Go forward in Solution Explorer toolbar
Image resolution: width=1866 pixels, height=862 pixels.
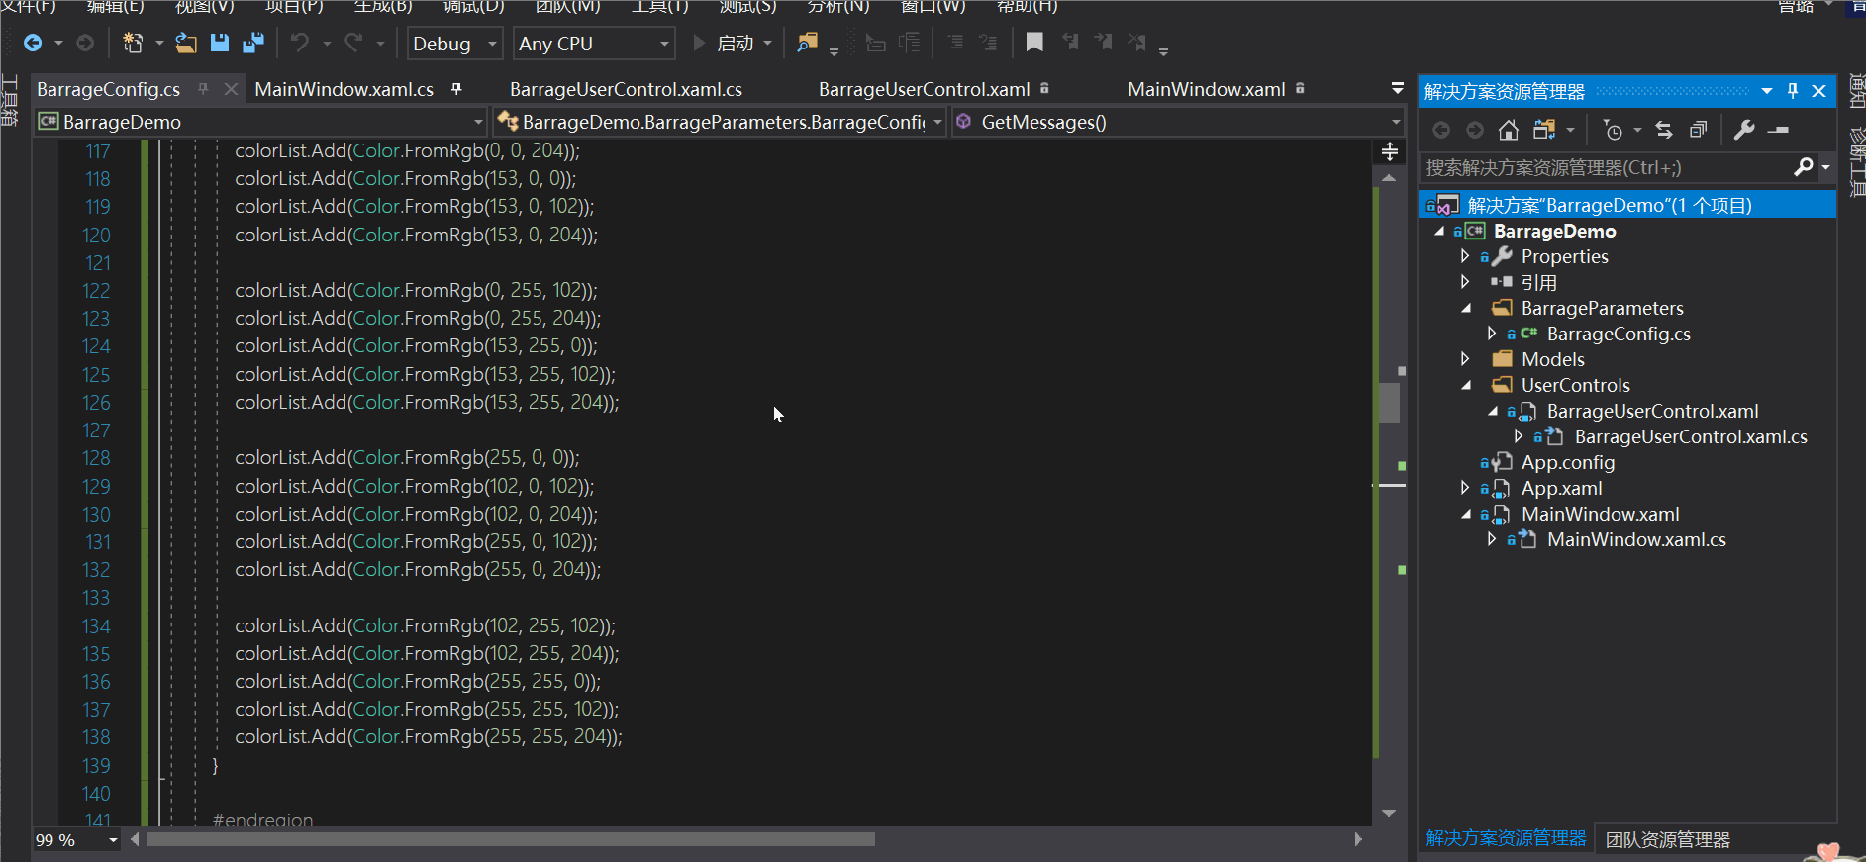[x=1475, y=130]
